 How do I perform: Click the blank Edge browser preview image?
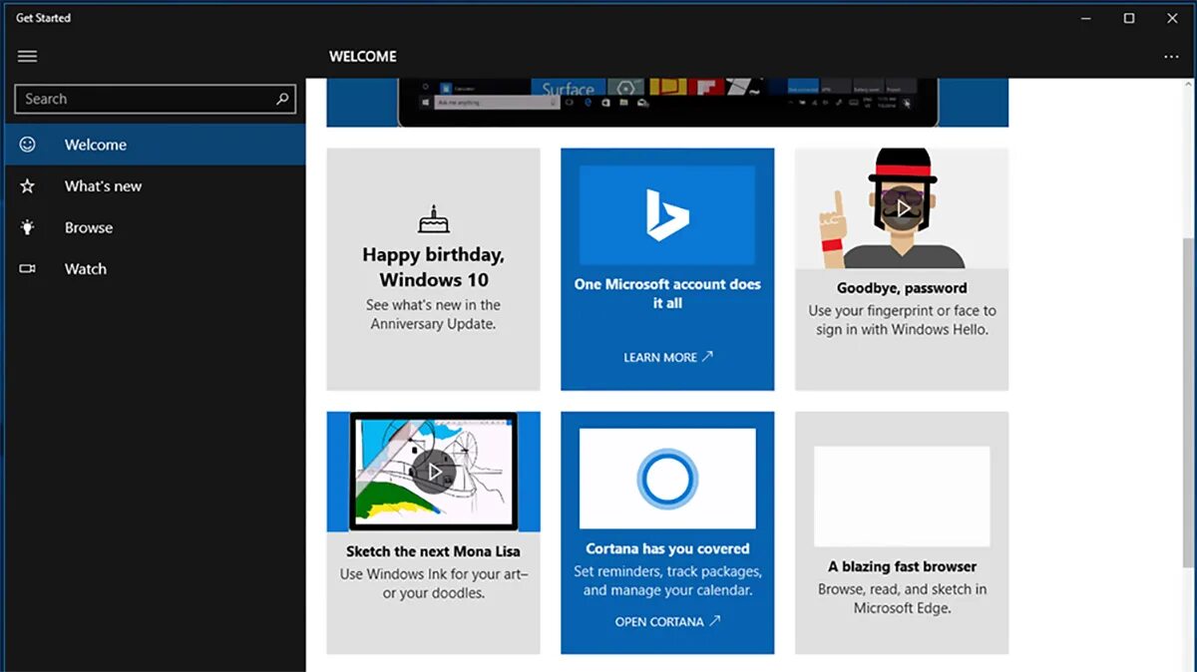pyautogui.click(x=902, y=495)
